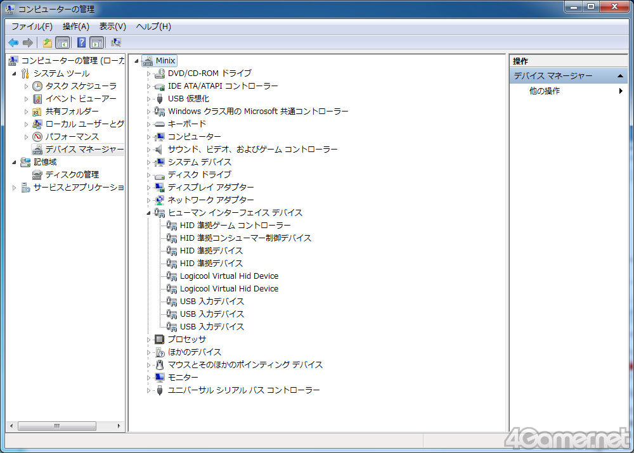Collapse the ヒューマン インターフェイス デバイス node
634x453 pixels.
coord(149,213)
